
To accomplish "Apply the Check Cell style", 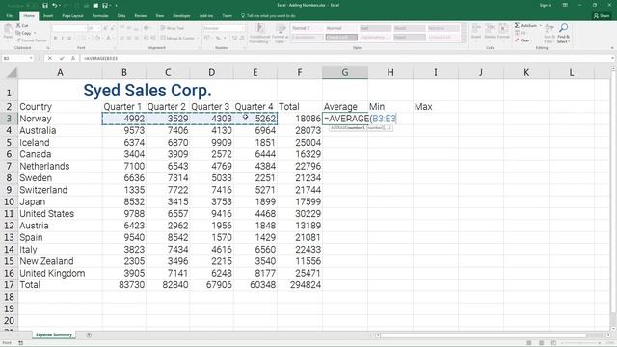I will click(x=341, y=38).
